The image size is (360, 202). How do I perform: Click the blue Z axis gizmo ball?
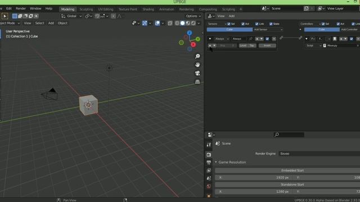click(x=190, y=33)
